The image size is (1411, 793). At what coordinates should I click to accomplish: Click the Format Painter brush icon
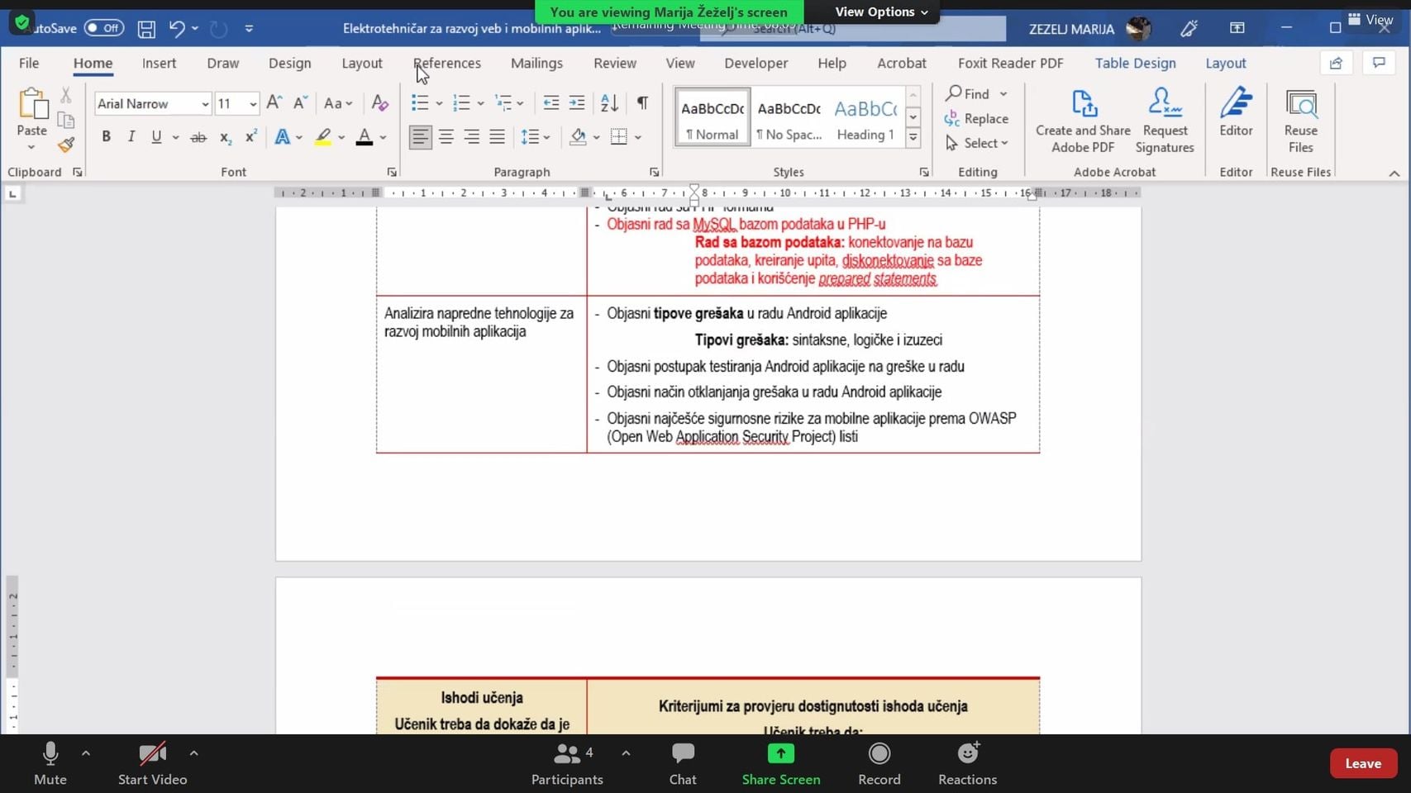click(66, 145)
